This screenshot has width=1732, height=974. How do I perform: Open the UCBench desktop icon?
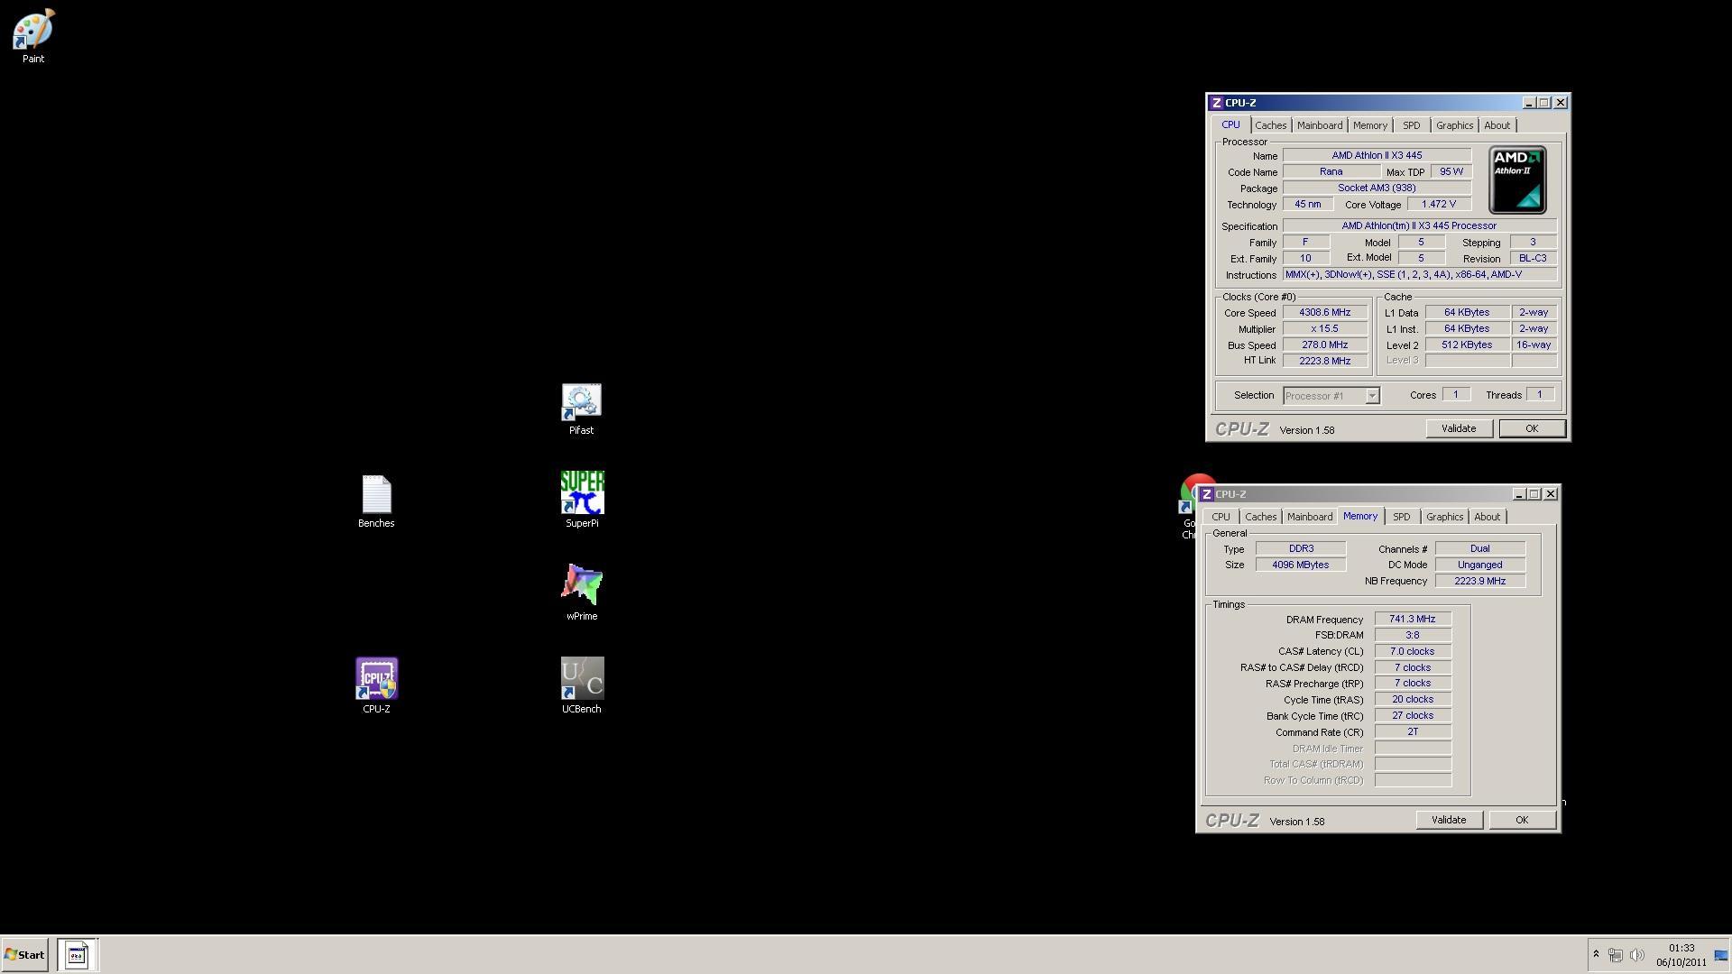[582, 685]
